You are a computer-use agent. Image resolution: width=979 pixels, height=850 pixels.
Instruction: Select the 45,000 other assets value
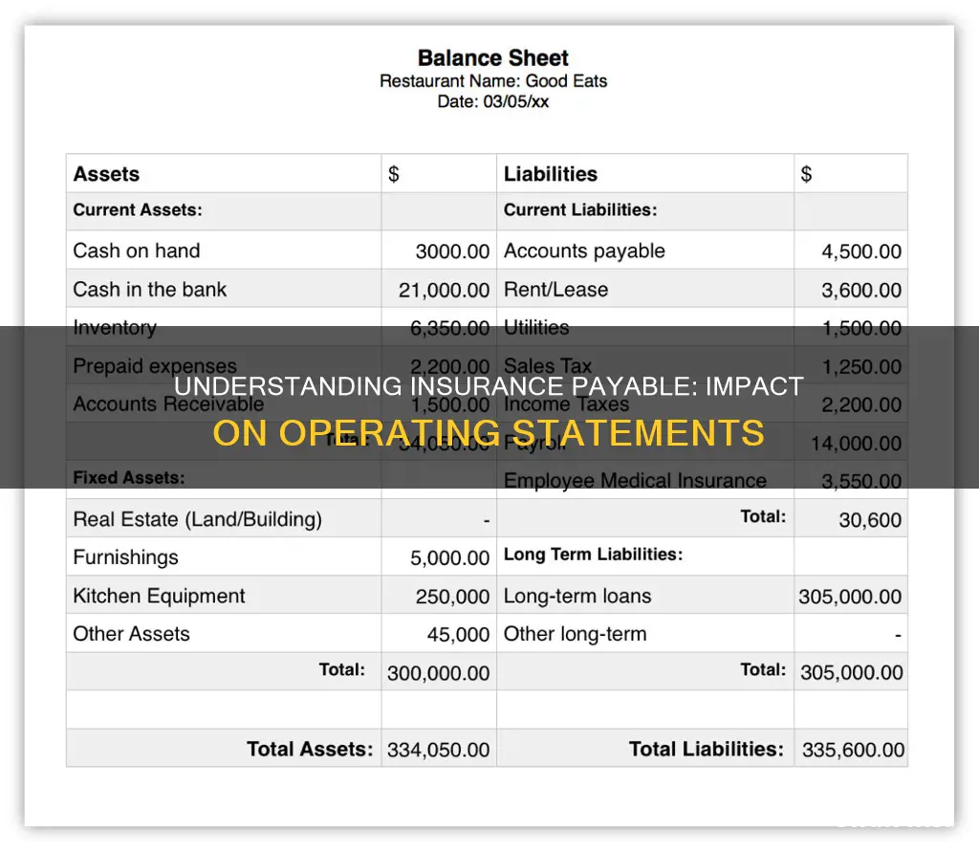458,635
